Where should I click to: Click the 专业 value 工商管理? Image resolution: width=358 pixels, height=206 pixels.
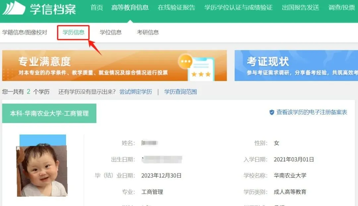tap(152, 192)
